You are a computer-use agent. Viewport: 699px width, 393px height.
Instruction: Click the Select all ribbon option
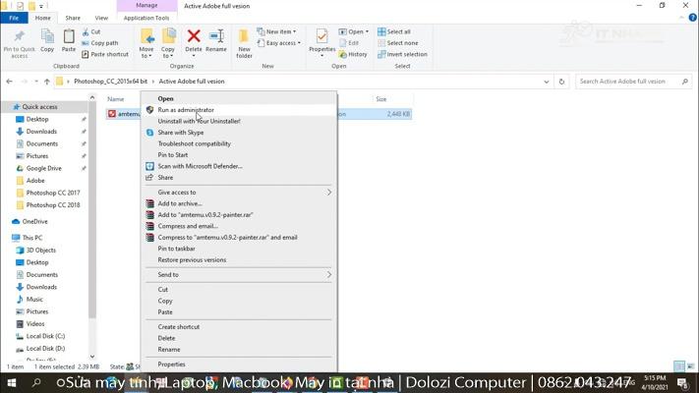pyautogui.click(x=399, y=31)
